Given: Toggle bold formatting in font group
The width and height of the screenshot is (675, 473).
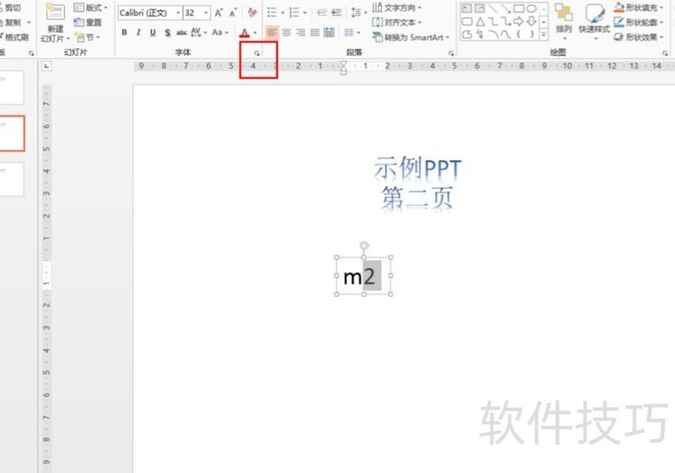Looking at the screenshot, I should point(124,32).
